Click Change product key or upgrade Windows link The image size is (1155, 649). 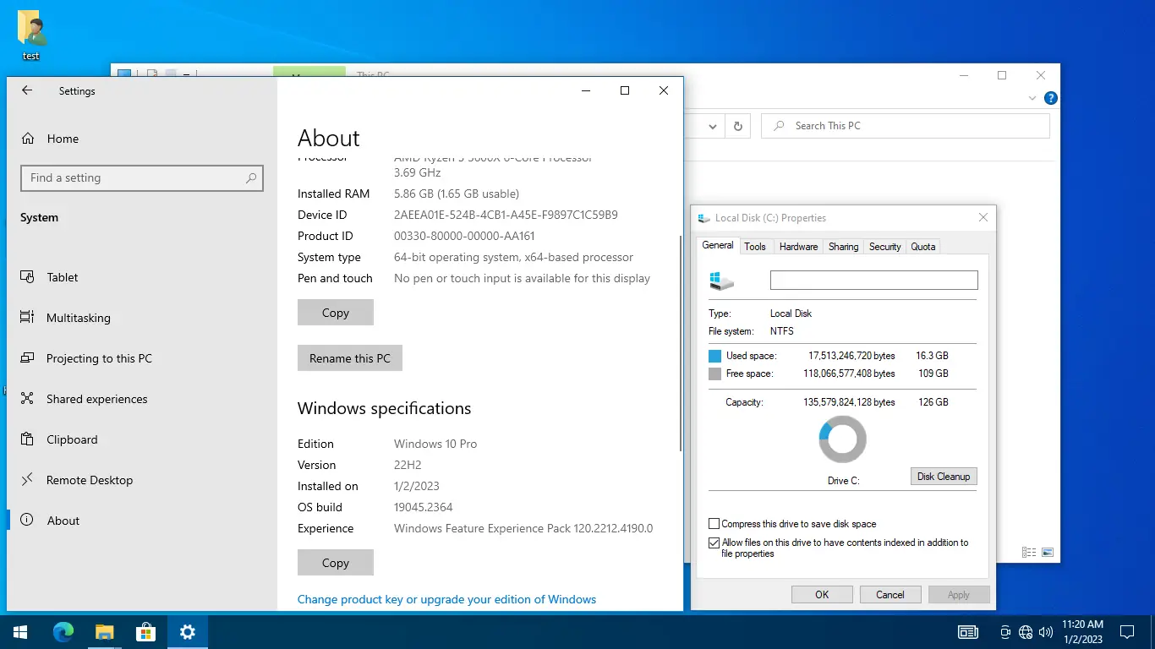[446, 599]
